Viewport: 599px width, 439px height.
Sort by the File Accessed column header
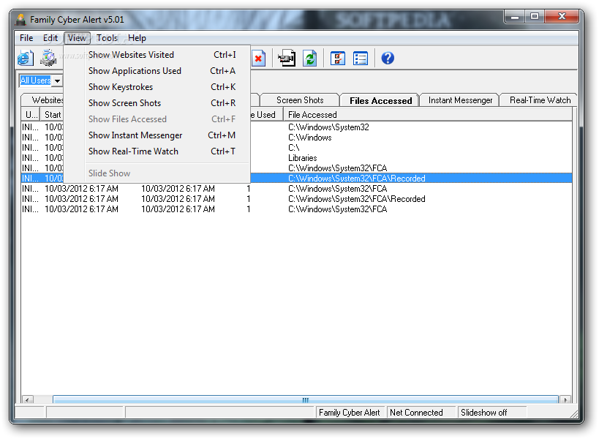point(427,115)
